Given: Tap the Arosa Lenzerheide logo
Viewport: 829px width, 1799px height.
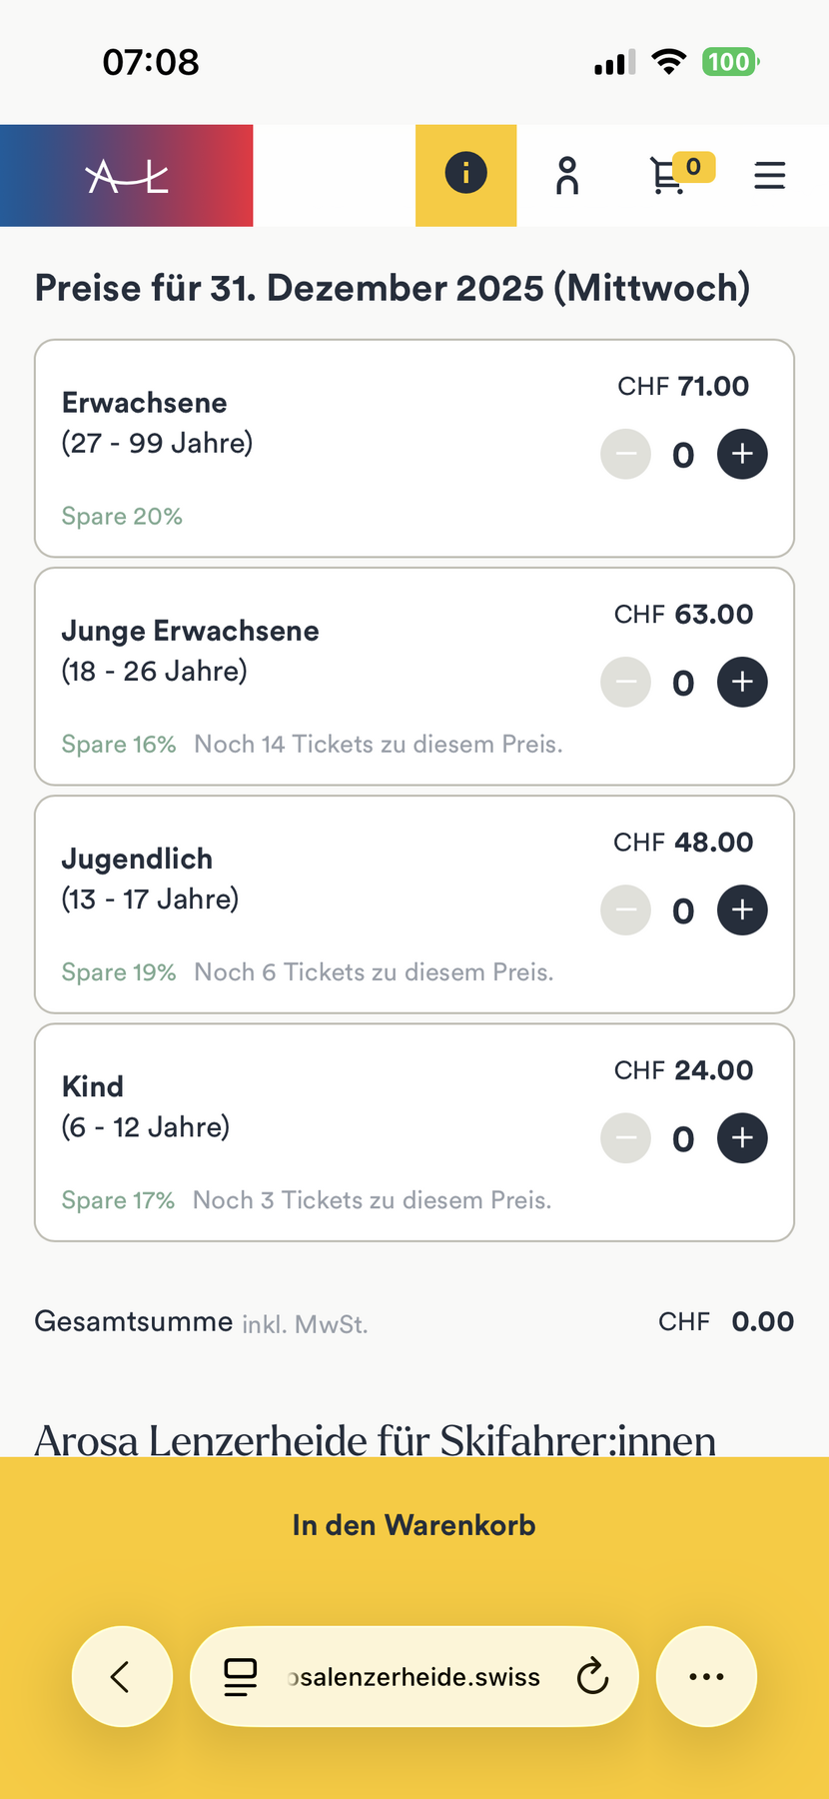Looking at the screenshot, I should (127, 176).
